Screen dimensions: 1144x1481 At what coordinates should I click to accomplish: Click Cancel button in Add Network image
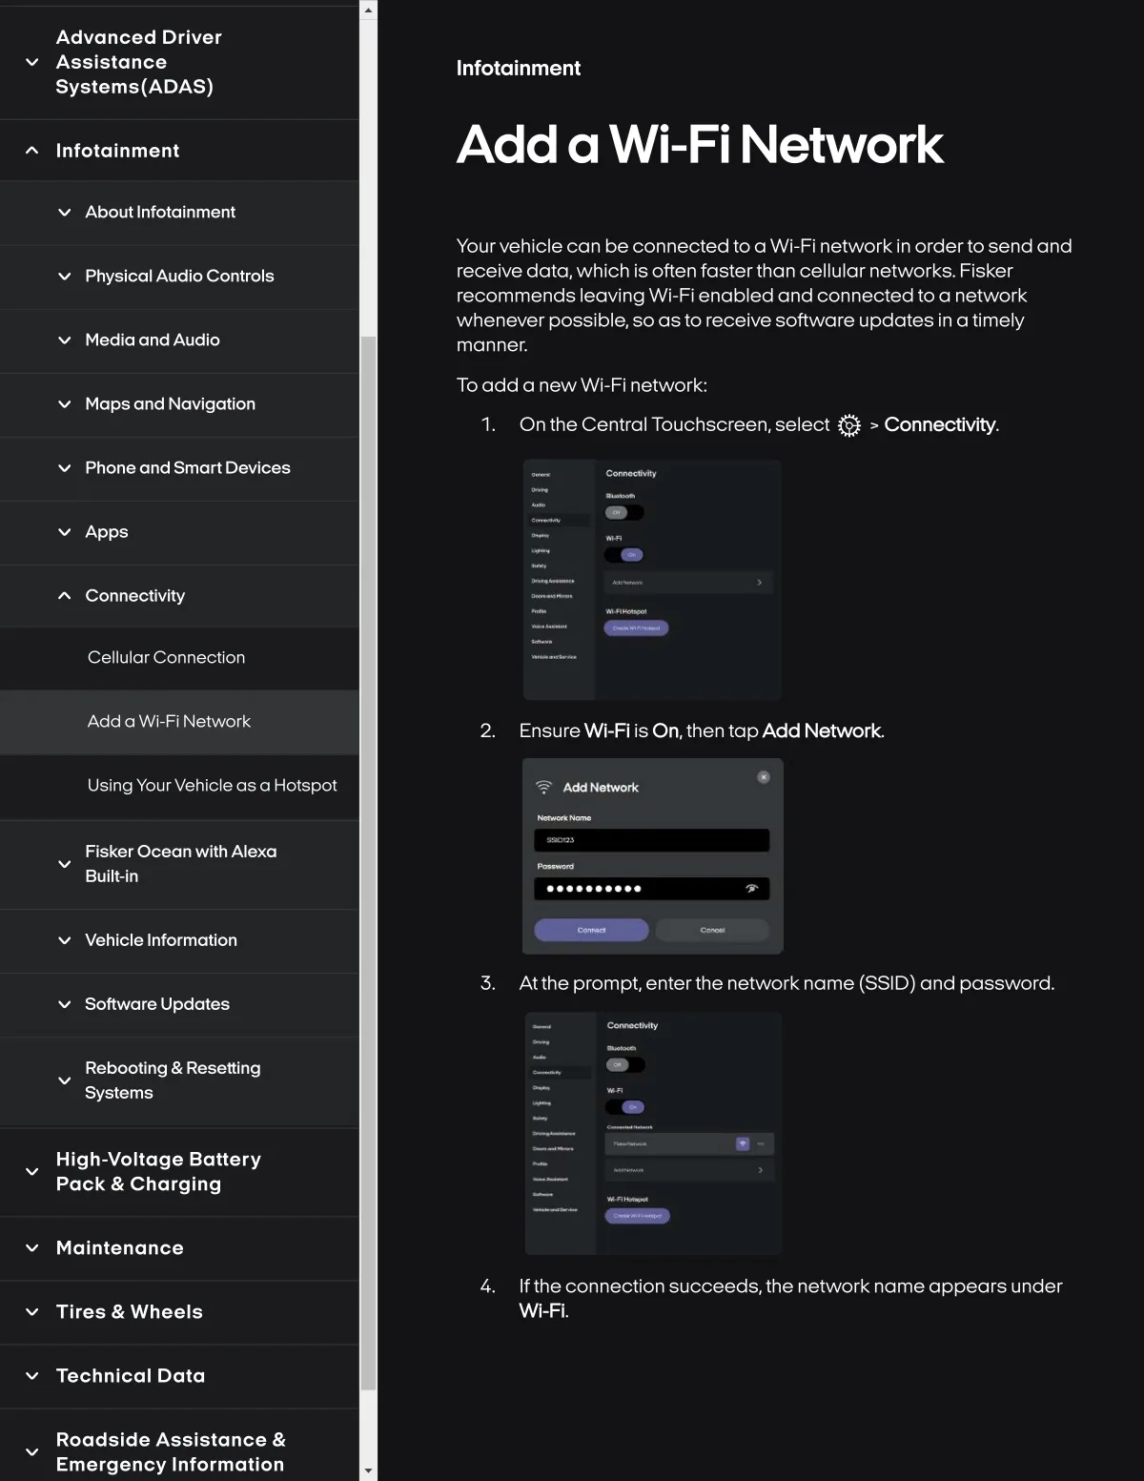tap(712, 930)
